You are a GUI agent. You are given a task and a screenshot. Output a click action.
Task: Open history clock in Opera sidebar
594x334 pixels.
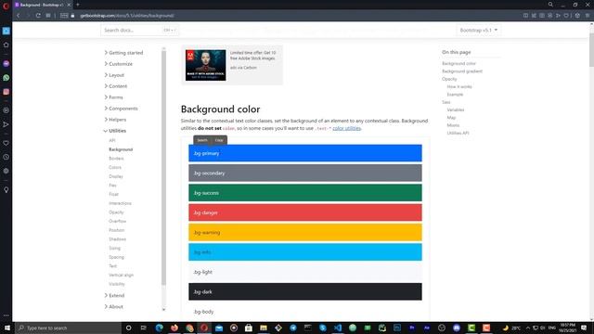(6, 157)
